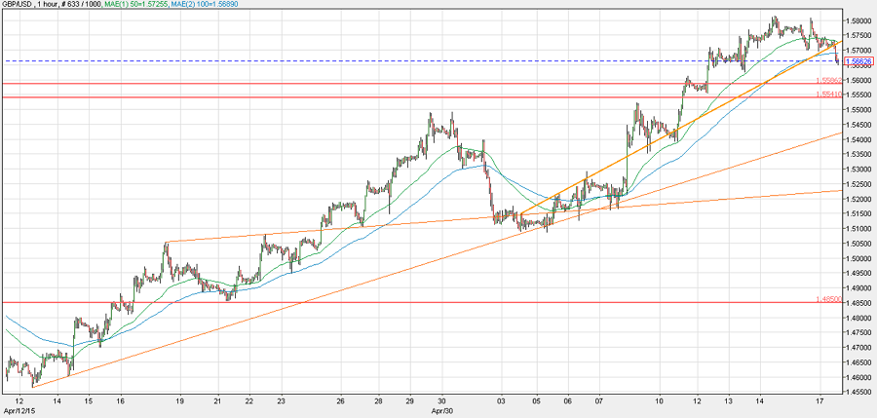This screenshot has width=877, height=418.
Task: Click the 1.52000 price axis label
Action: [859, 199]
